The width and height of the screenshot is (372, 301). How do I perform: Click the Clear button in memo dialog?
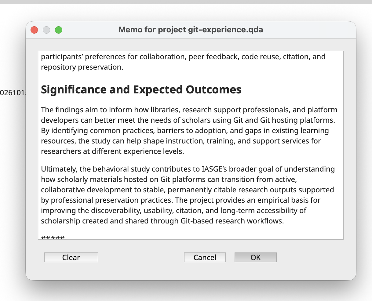[x=71, y=257]
